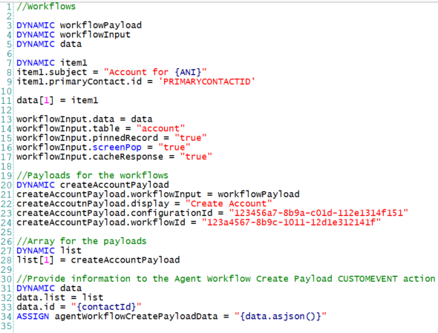Viewport: 438px width, 333px height.
Task: Click the "Create Account" string on line 22
Action: click(229, 203)
